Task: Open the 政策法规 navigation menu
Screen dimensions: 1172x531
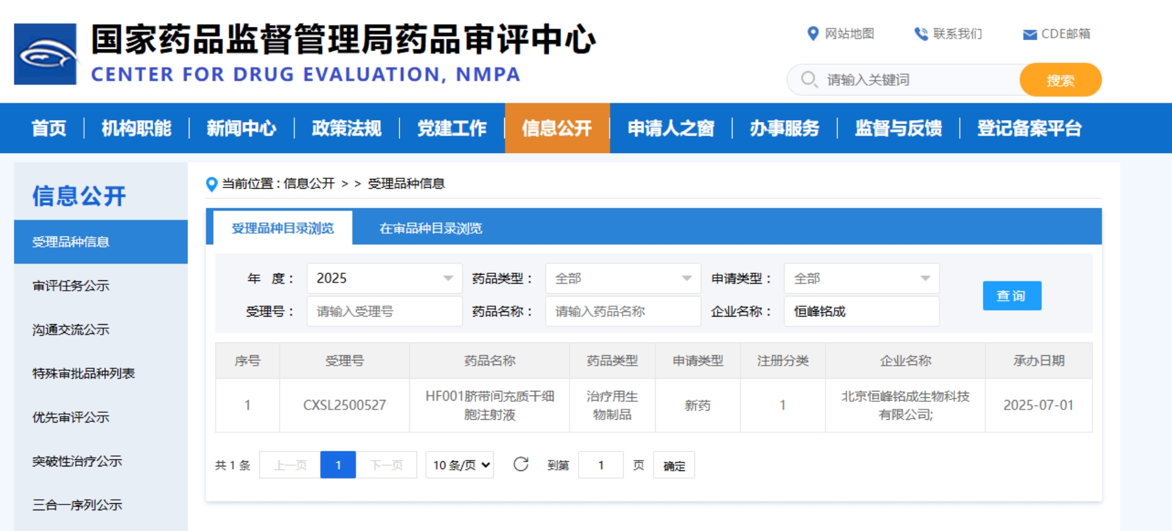Action: coord(346,128)
